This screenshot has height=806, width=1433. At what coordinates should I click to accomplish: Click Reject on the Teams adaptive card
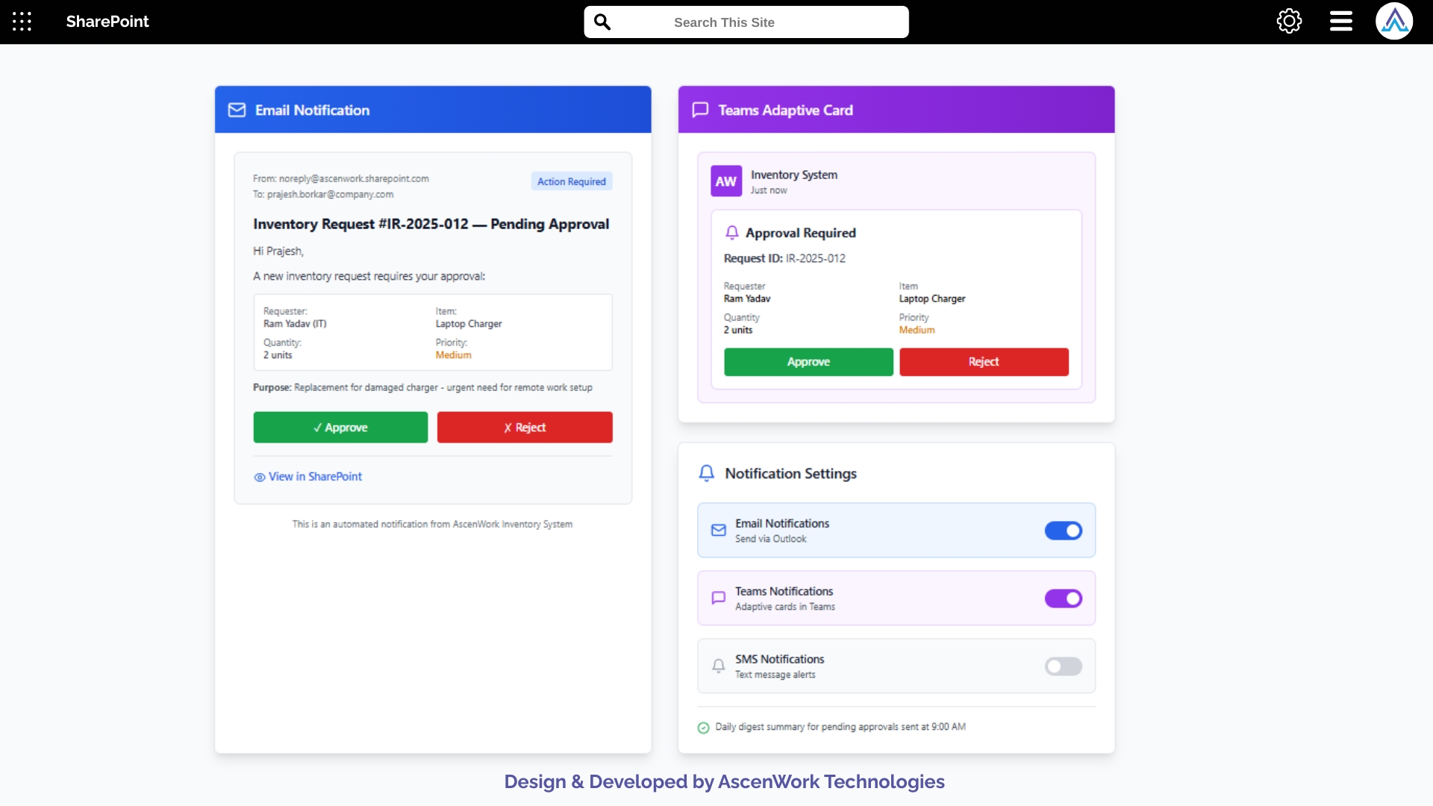pyautogui.click(x=984, y=361)
